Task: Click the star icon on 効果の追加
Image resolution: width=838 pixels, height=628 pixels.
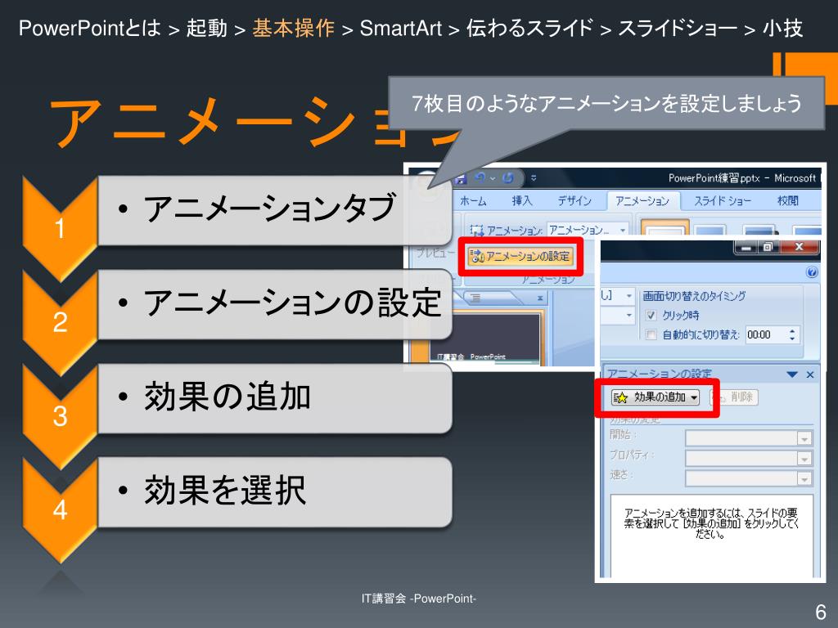Action: click(621, 397)
